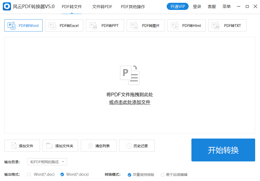The image size is (260, 181).
Task: Click 登录 to sign in
Action: [x=197, y=7]
